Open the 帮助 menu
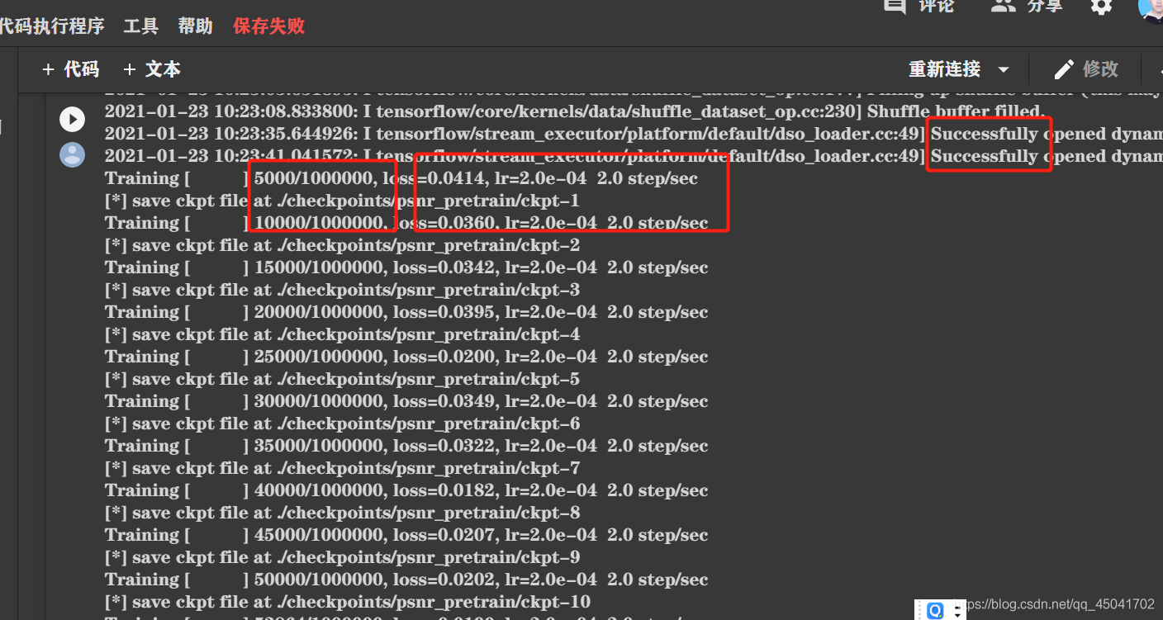The image size is (1163, 620). point(196,26)
